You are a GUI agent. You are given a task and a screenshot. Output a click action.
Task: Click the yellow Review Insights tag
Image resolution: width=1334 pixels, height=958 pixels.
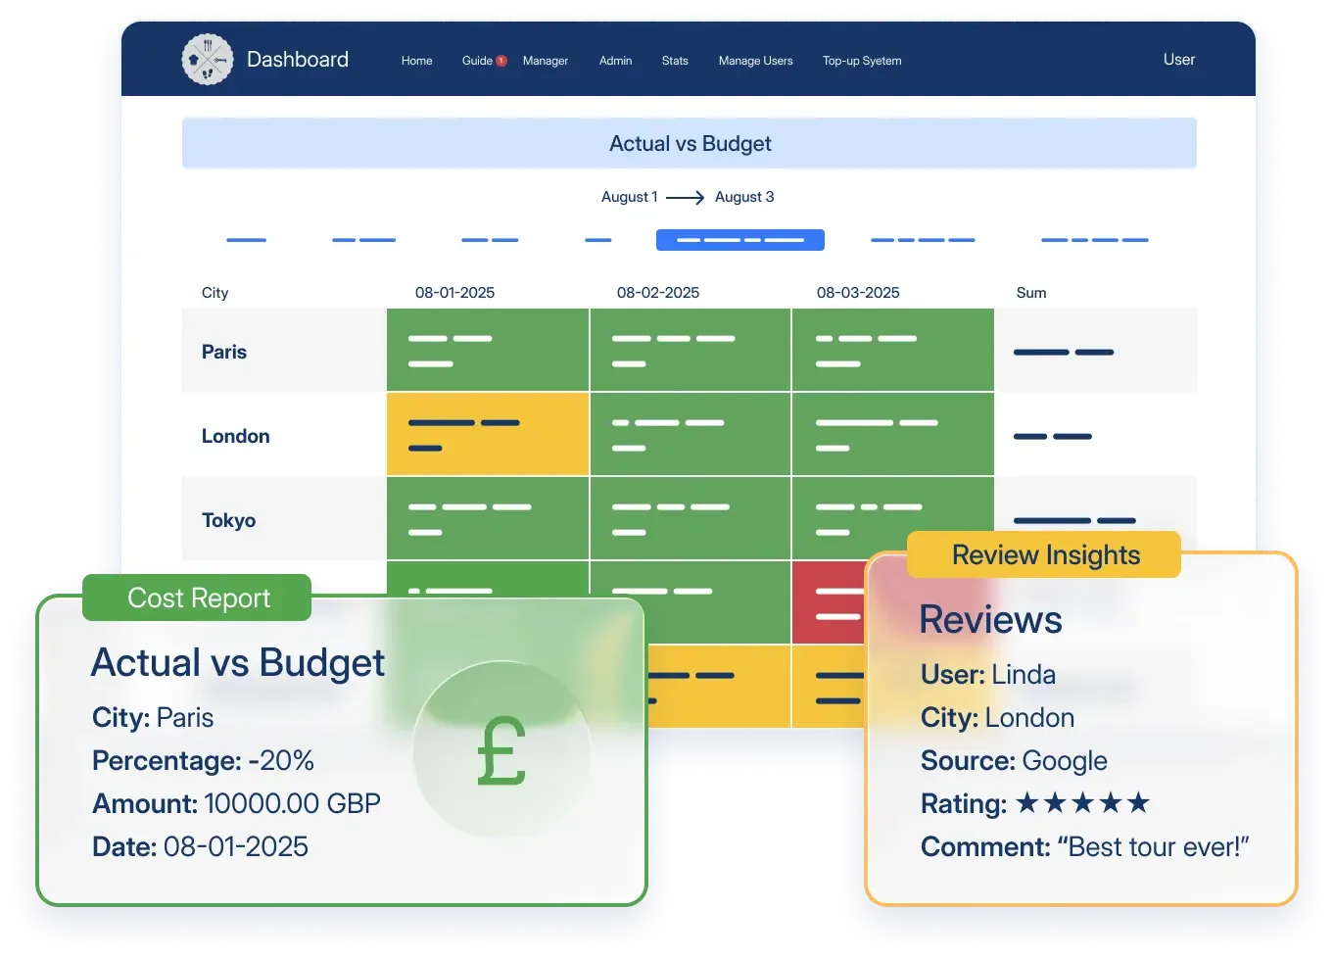pyautogui.click(x=1044, y=554)
